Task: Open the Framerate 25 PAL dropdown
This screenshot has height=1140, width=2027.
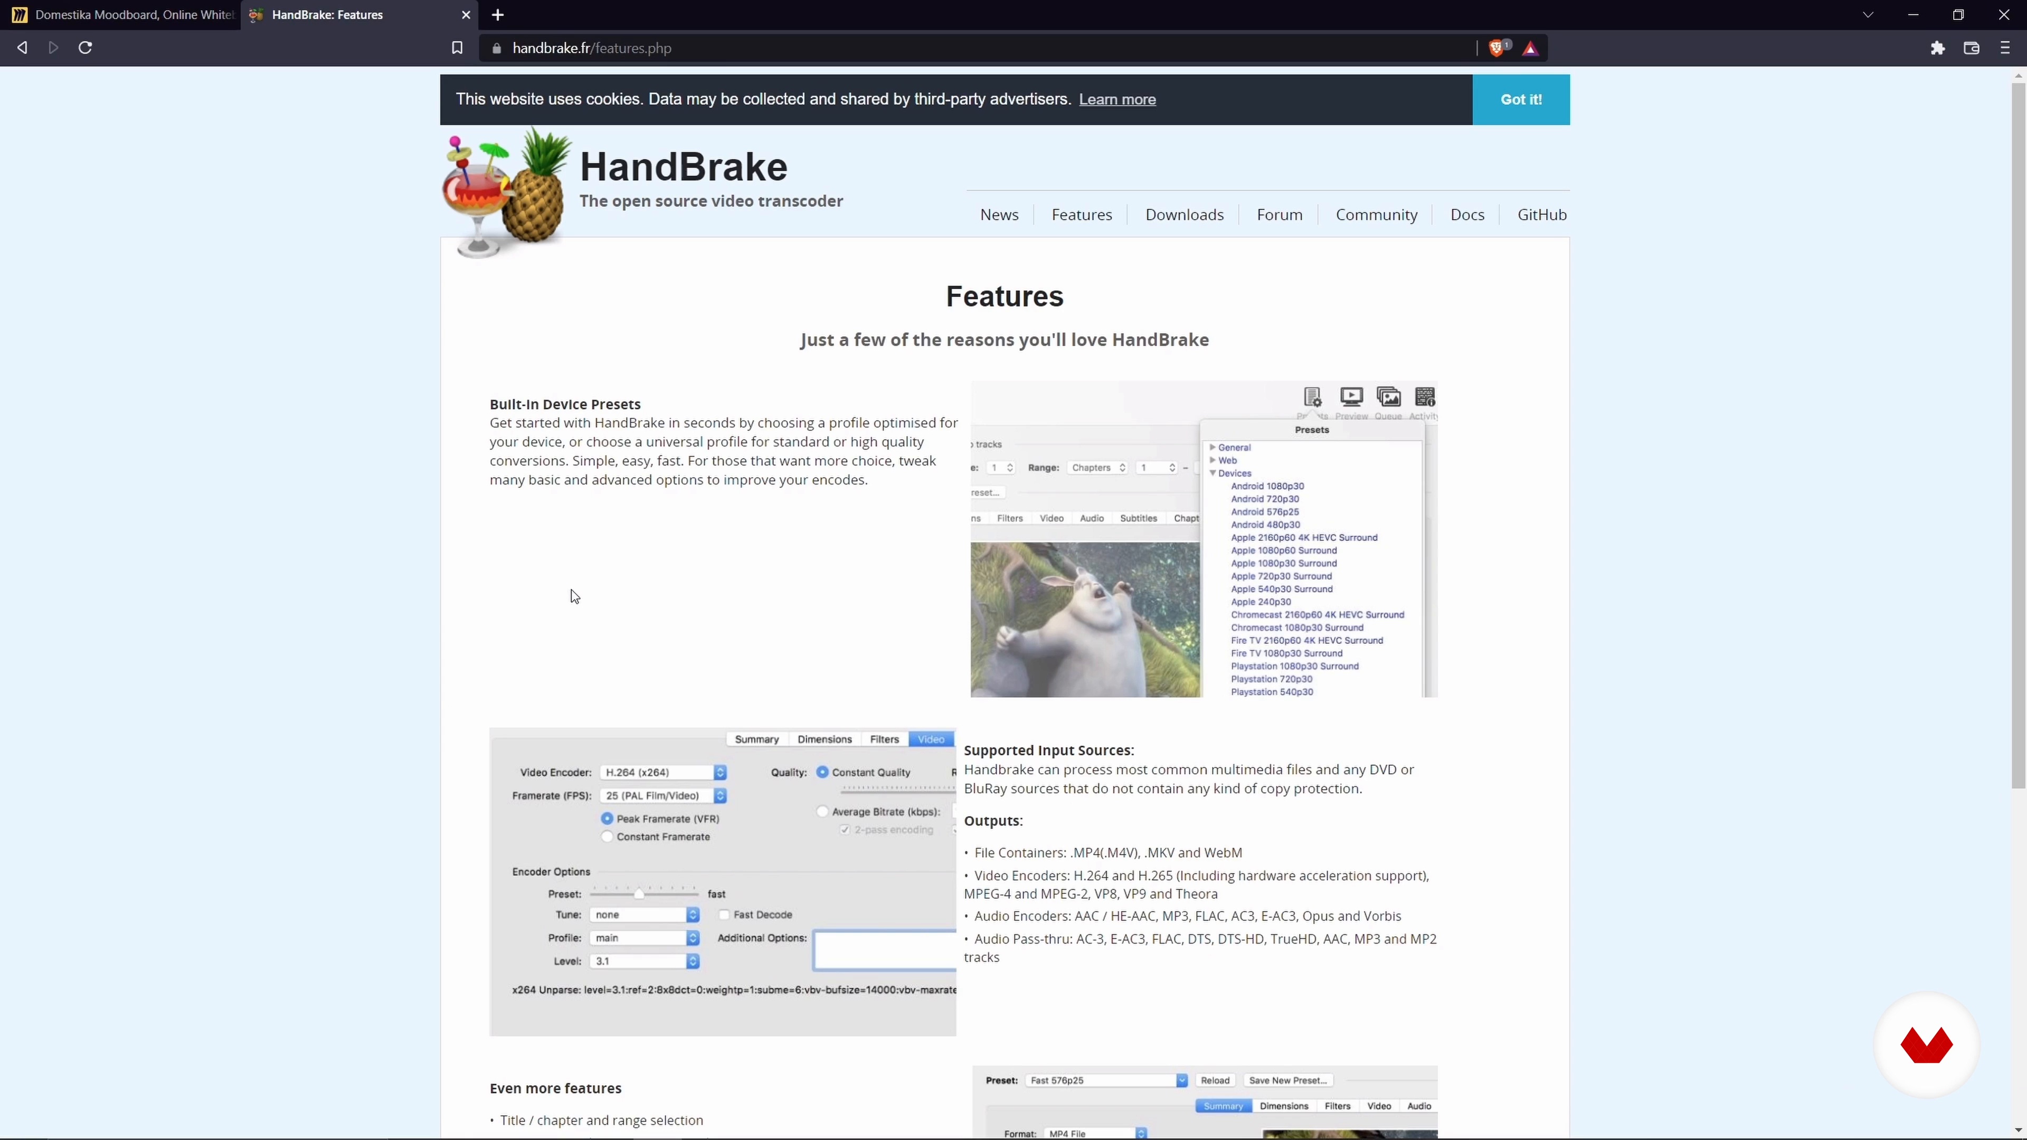Action: (662, 795)
